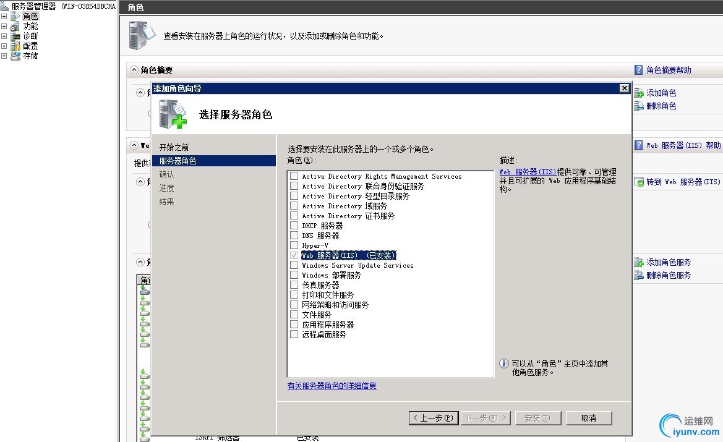
Task: Enable the Hyper-V role checkbox
Action: tap(294, 245)
